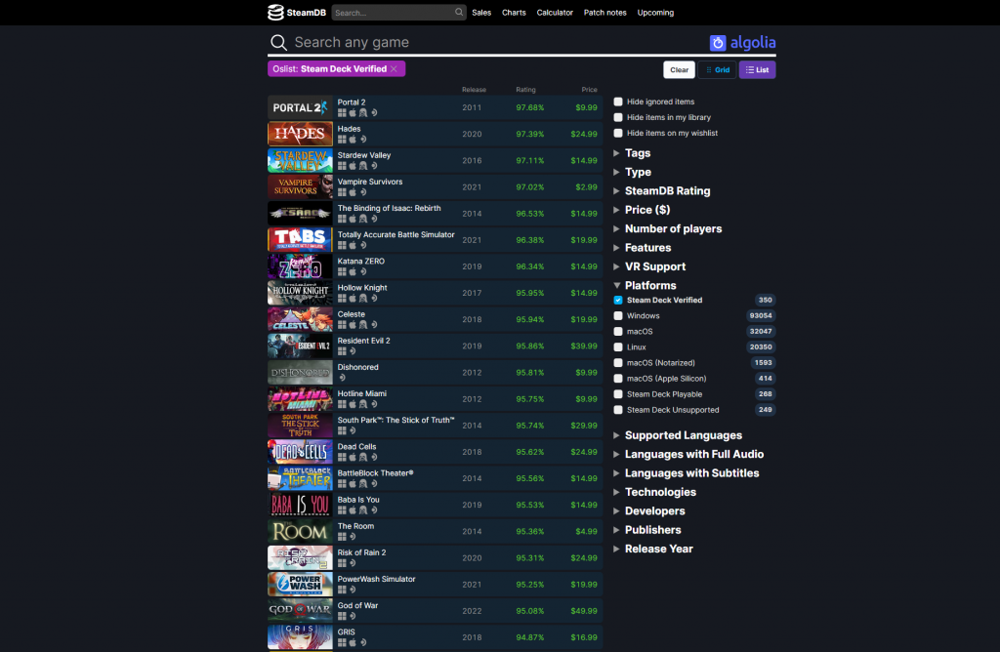Click the Clear filters button
This screenshot has width=1000, height=652.
pos(680,70)
